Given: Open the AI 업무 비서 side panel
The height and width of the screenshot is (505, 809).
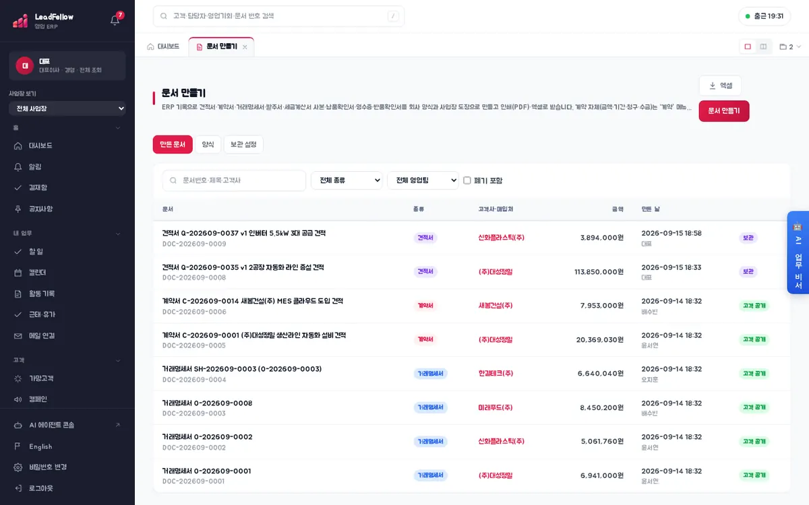Looking at the screenshot, I should pos(798,252).
